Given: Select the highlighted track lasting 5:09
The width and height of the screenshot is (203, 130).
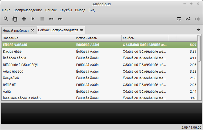Looking at the screenshot, I should point(100,45).
